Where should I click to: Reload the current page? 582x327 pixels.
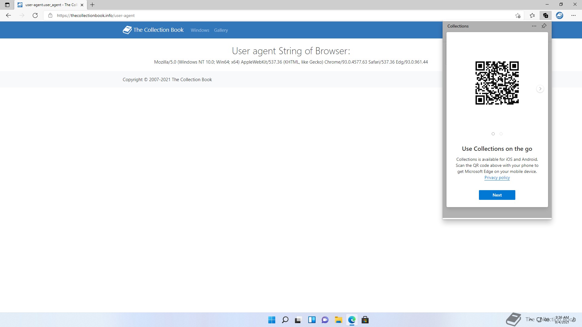pos(35,15)
